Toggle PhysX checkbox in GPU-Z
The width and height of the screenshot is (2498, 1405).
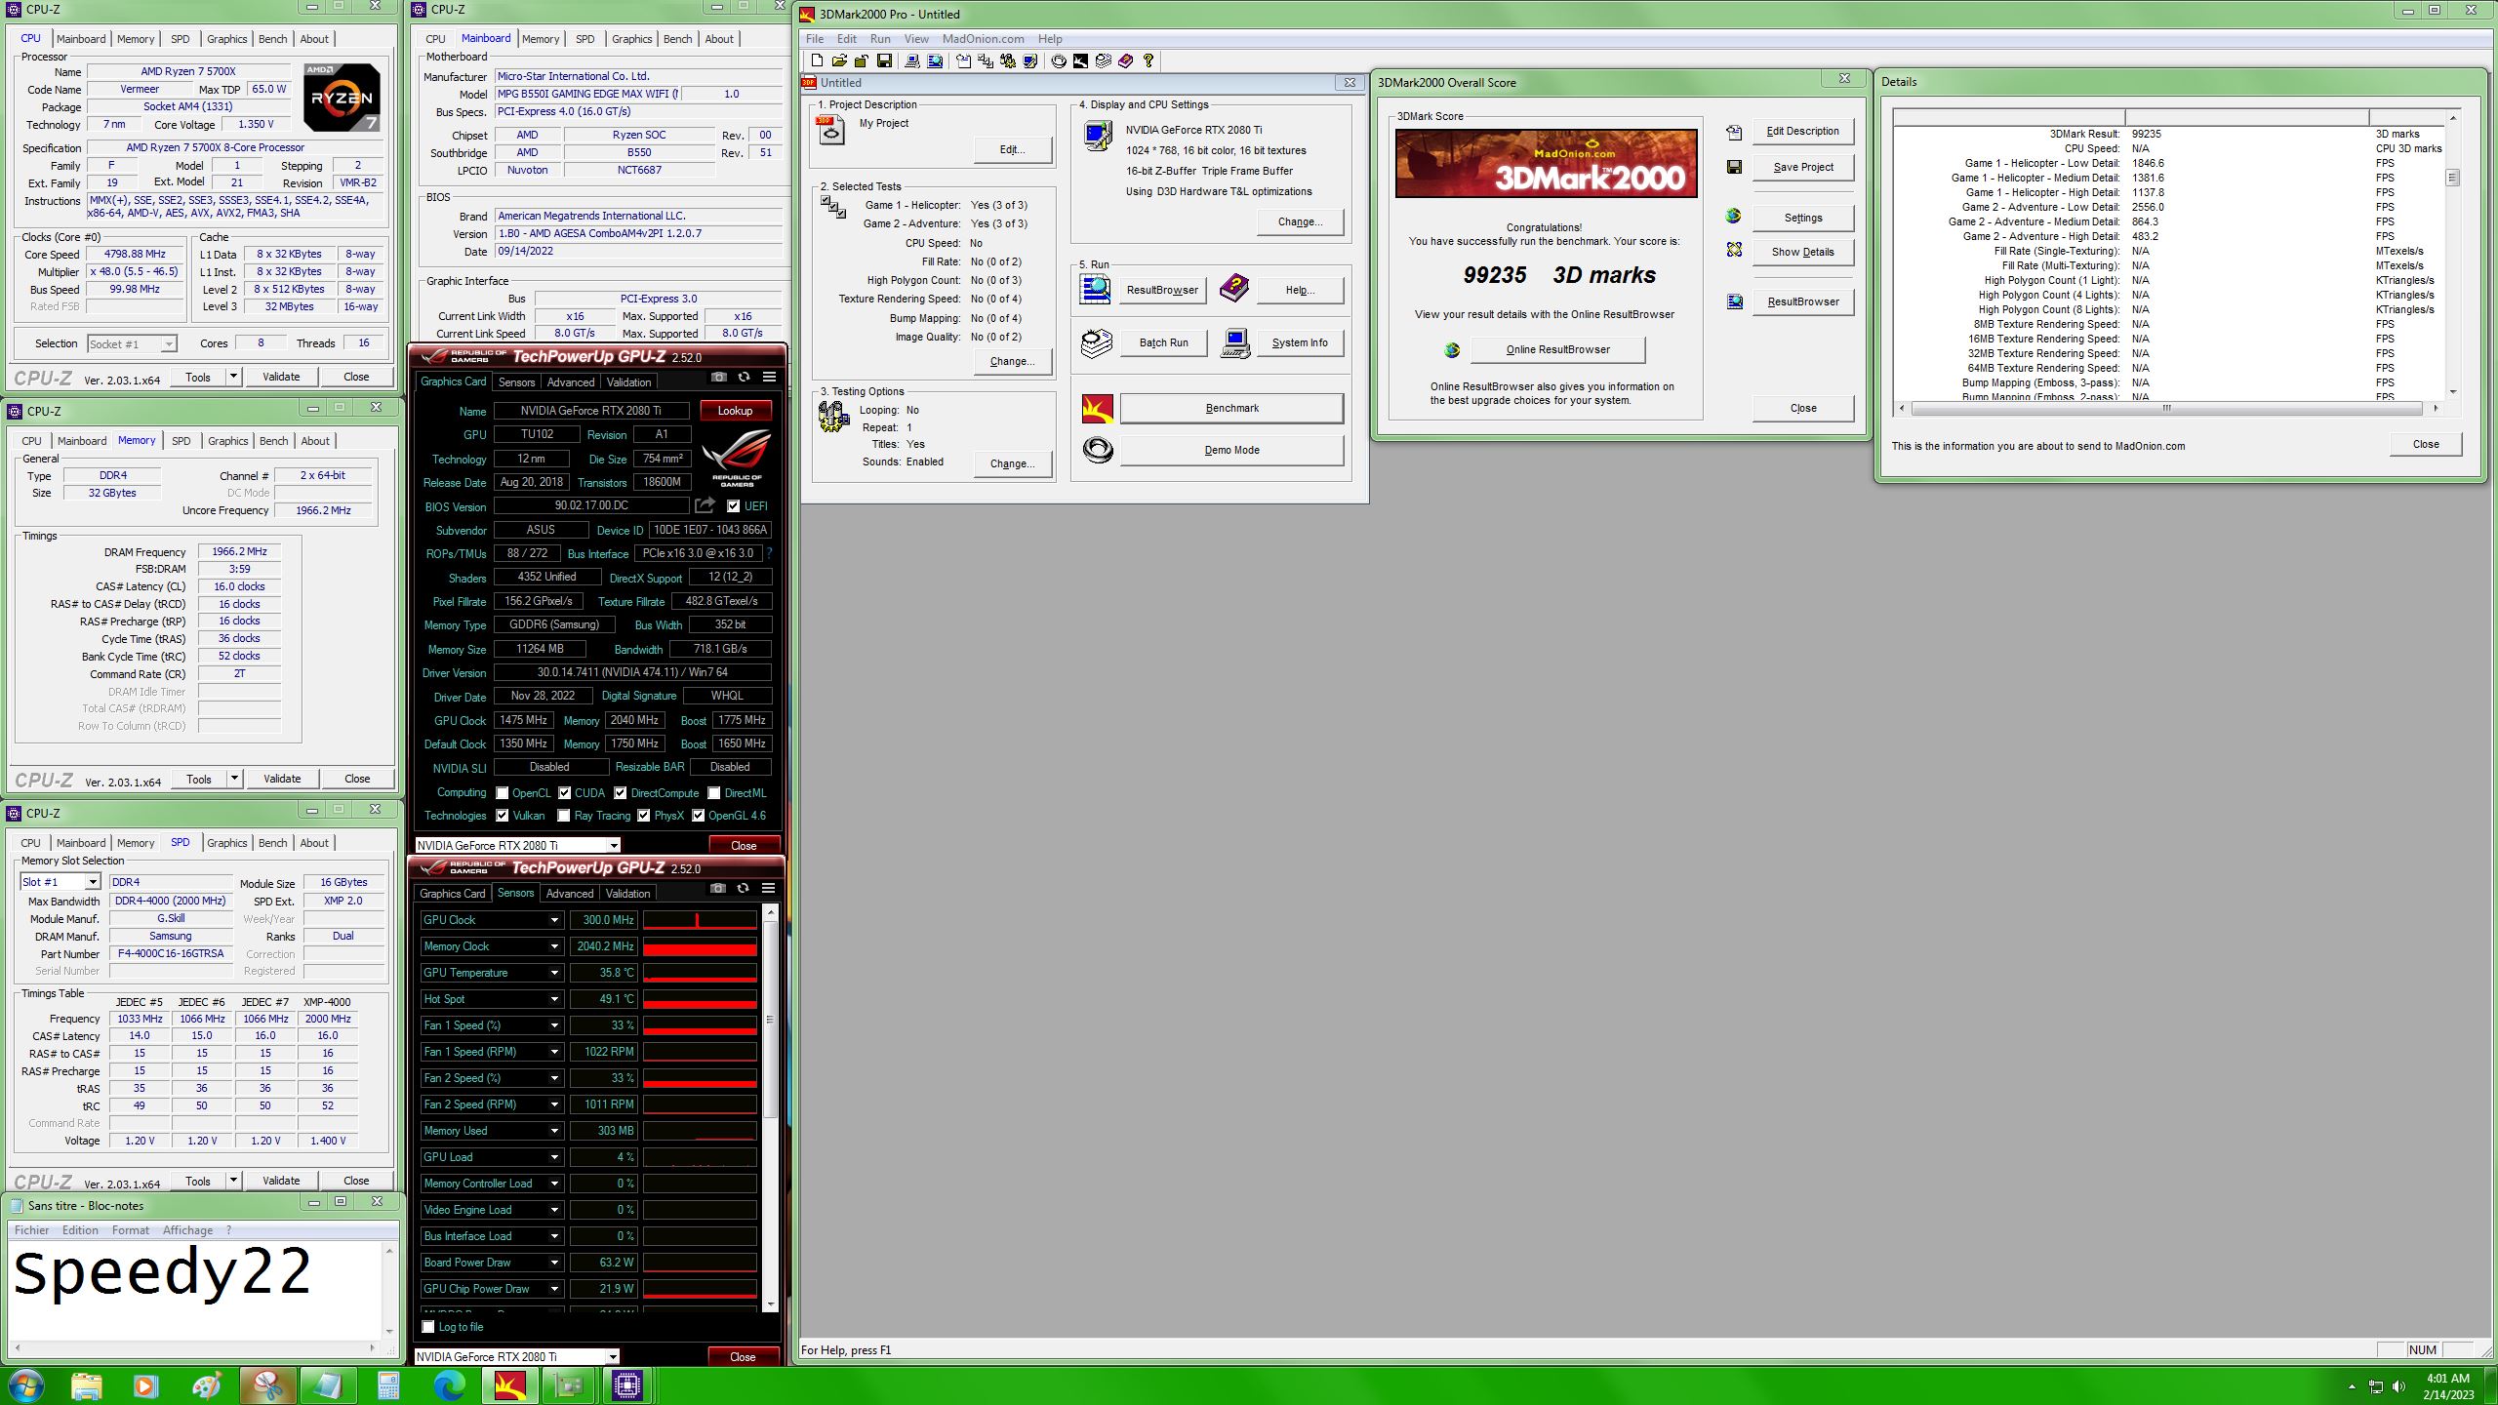pos(643,816)
